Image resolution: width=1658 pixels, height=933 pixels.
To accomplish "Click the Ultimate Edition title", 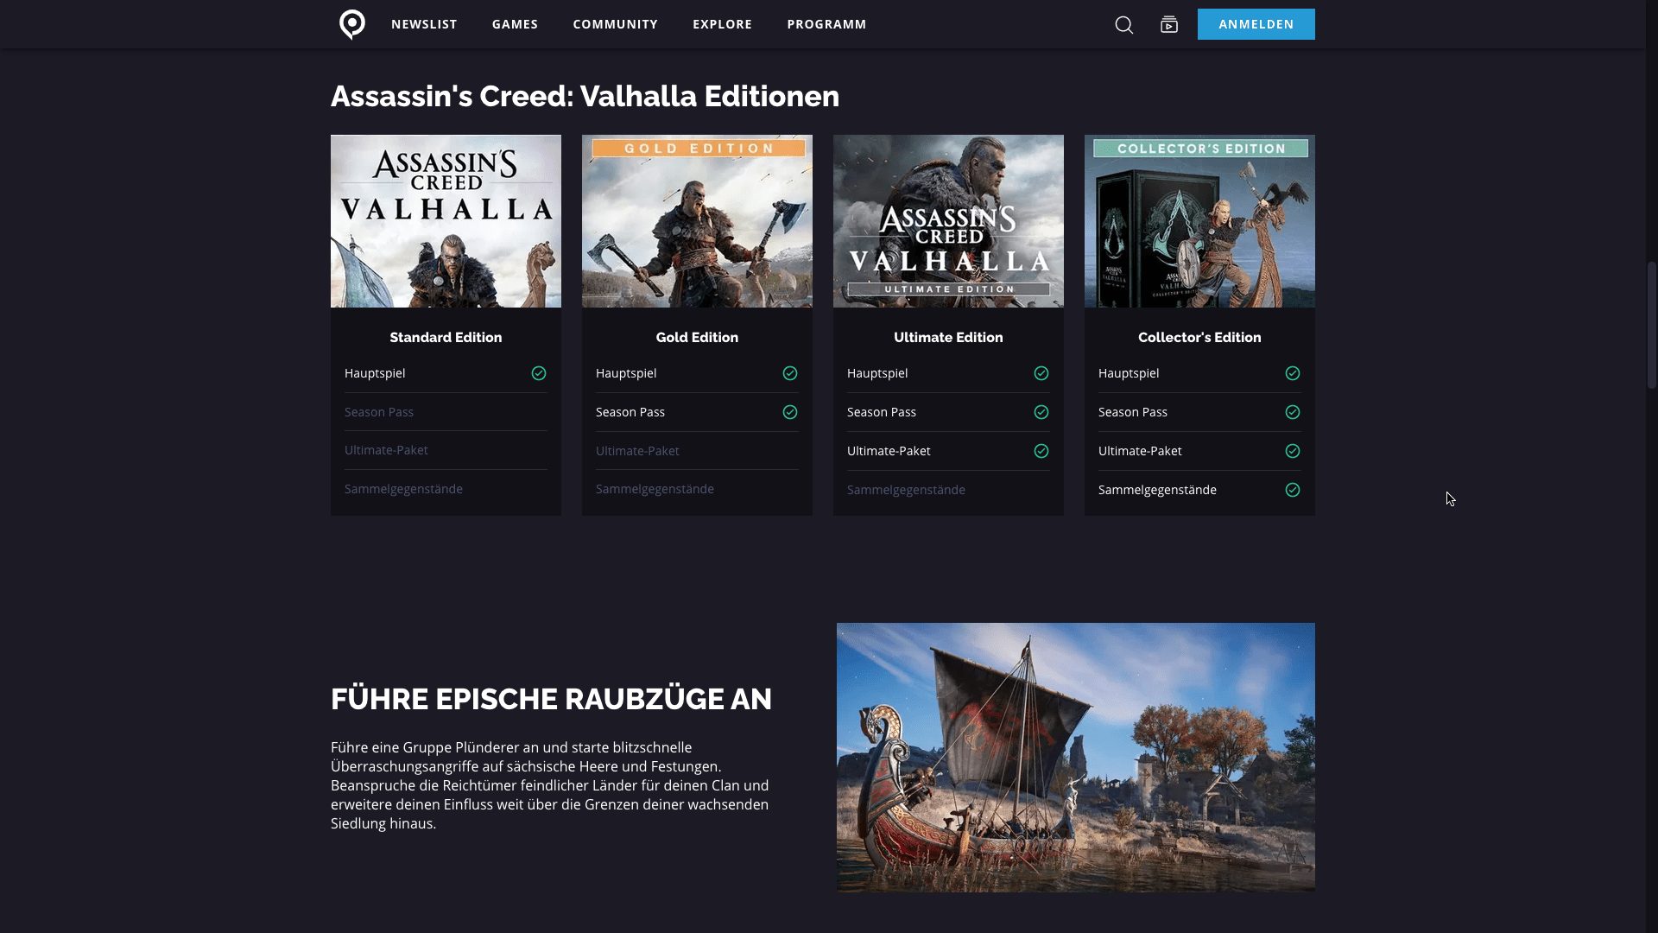I will (948, 337).
